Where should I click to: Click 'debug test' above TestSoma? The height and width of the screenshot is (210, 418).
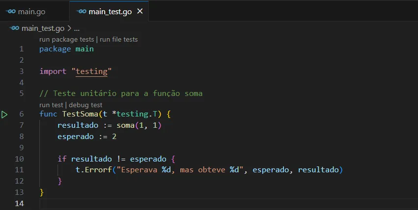(85, 105)
